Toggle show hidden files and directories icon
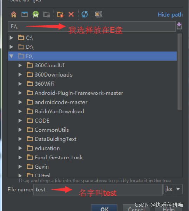 click(x=99, y=14)
